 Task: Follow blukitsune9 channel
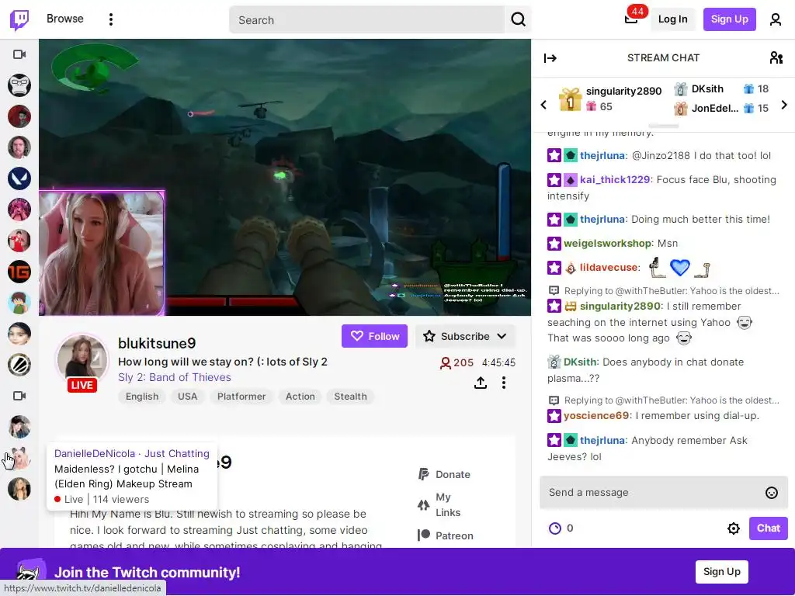[x=374, y=336]
